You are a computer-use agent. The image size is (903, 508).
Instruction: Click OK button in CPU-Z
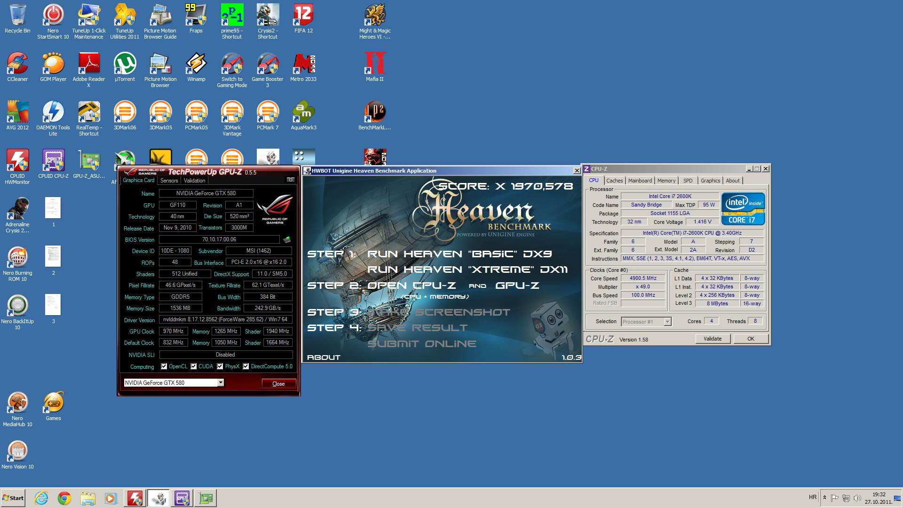click(751, 339)
